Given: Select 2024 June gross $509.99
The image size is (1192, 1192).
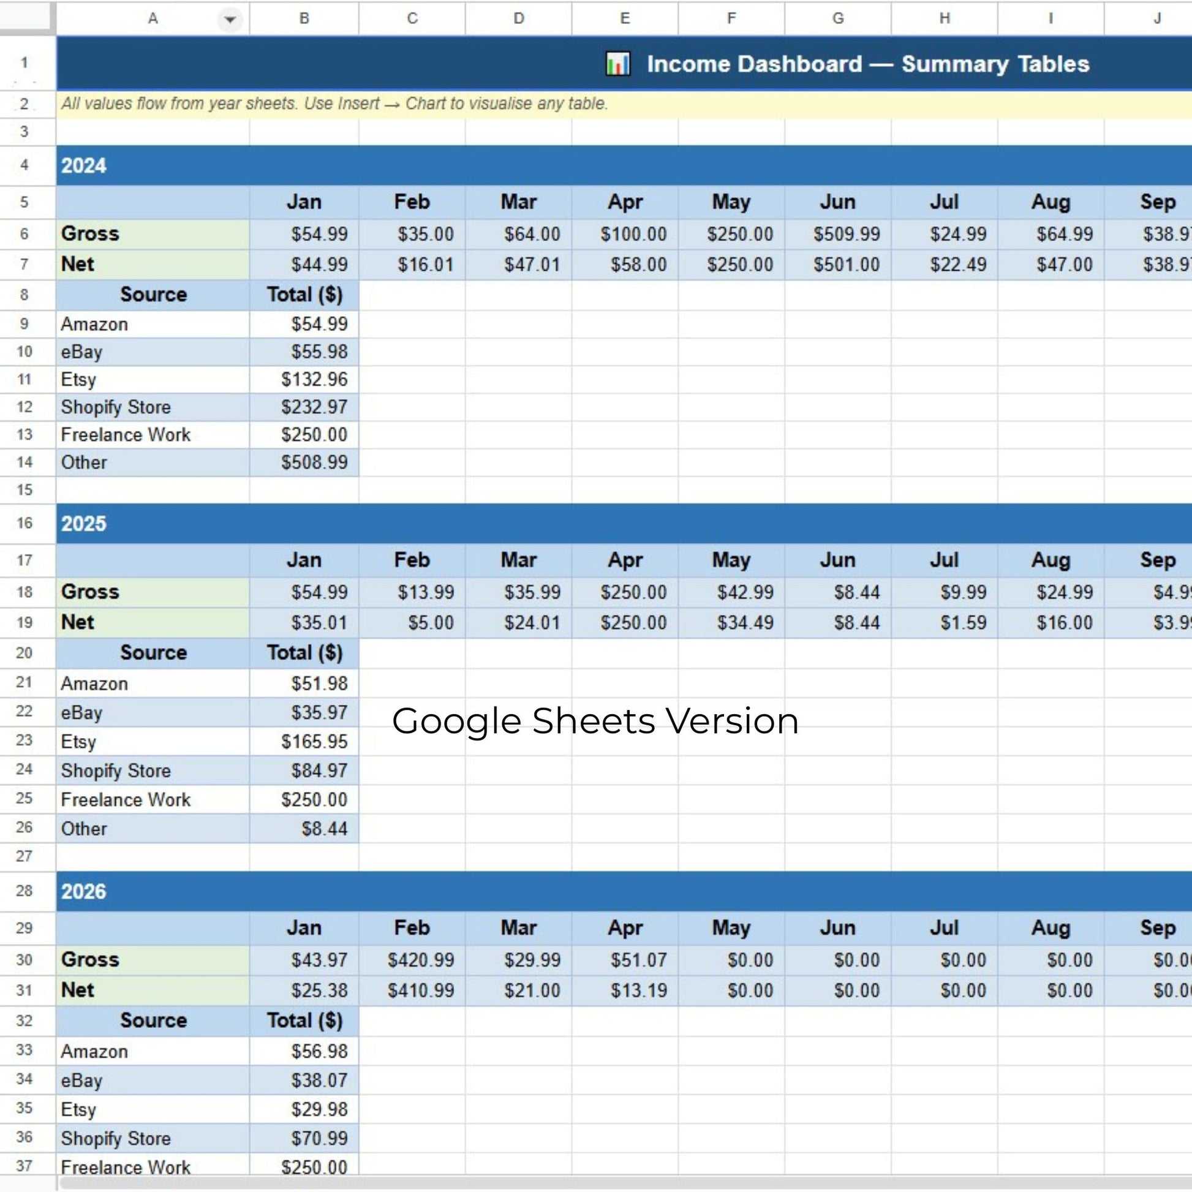Looking at the screenshot, I should [x=838, y=234].
